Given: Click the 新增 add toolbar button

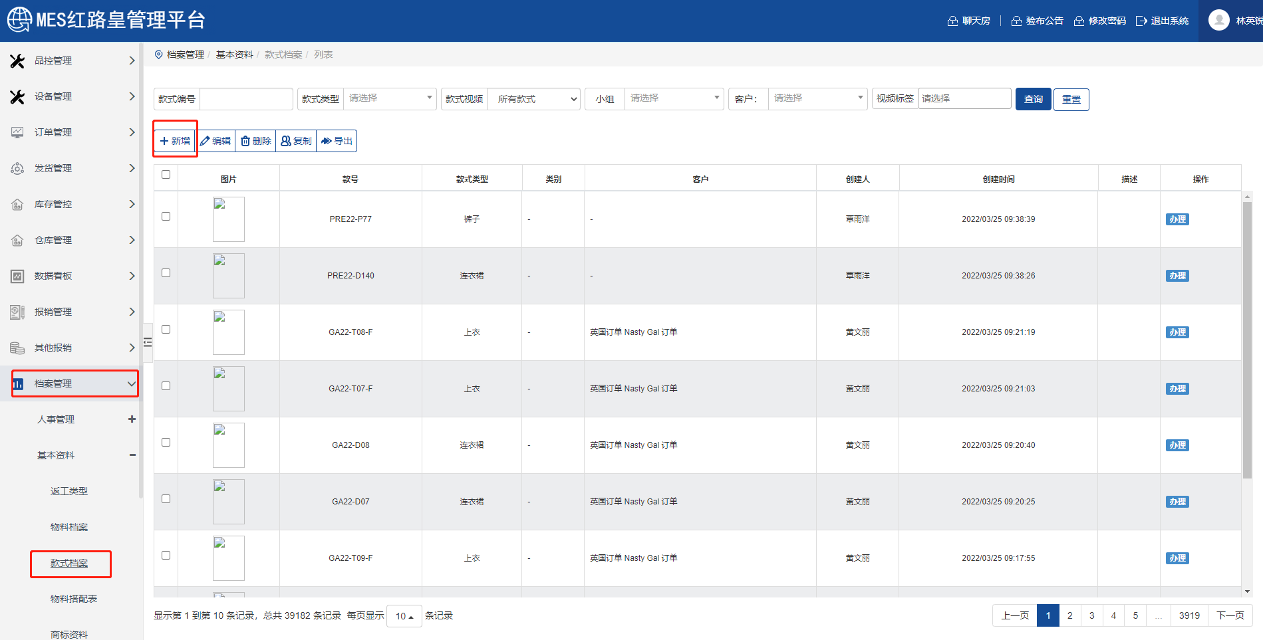Looking at the screenshot, I should [x=175, y=141].
